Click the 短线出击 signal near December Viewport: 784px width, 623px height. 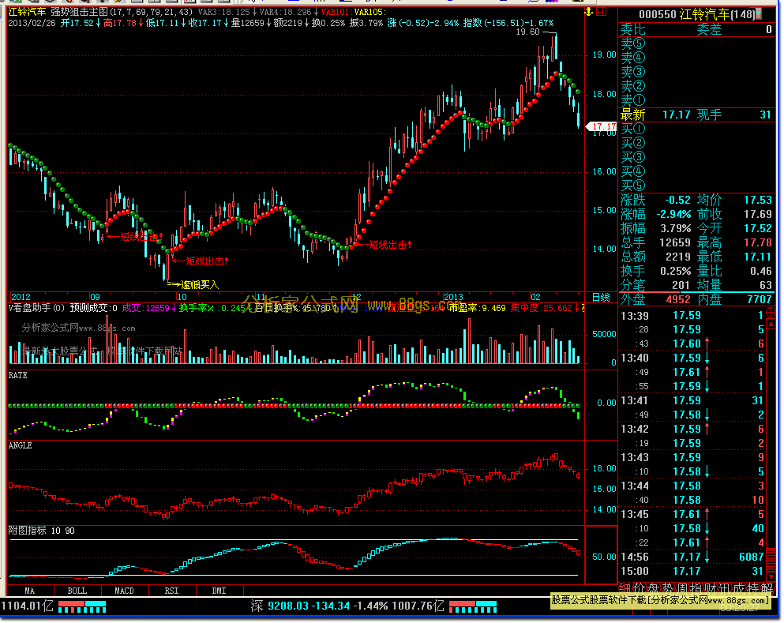coord(390,245)
